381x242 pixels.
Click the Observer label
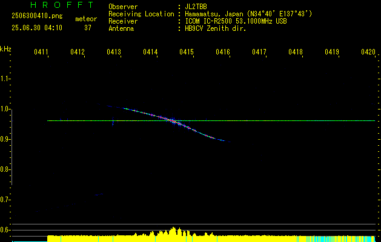tap(123, 7)
